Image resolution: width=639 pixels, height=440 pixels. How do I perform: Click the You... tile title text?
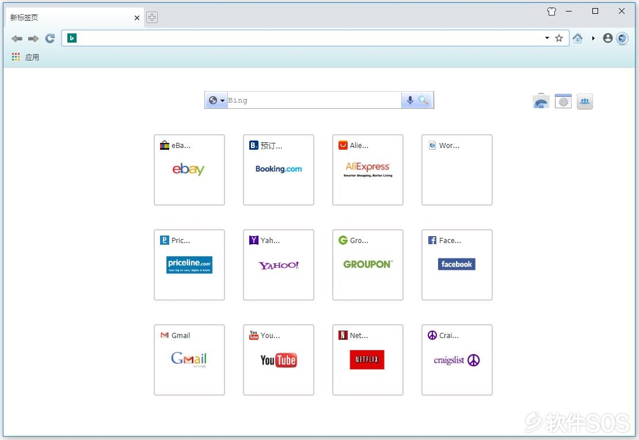[270, 335]
